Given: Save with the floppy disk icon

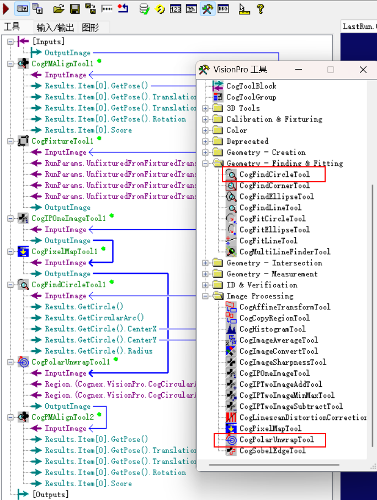Looking at the screenshot, I should point(75,9).
